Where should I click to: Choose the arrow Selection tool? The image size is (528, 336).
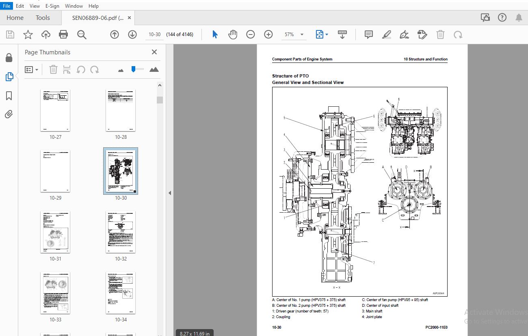pos(215,34)
